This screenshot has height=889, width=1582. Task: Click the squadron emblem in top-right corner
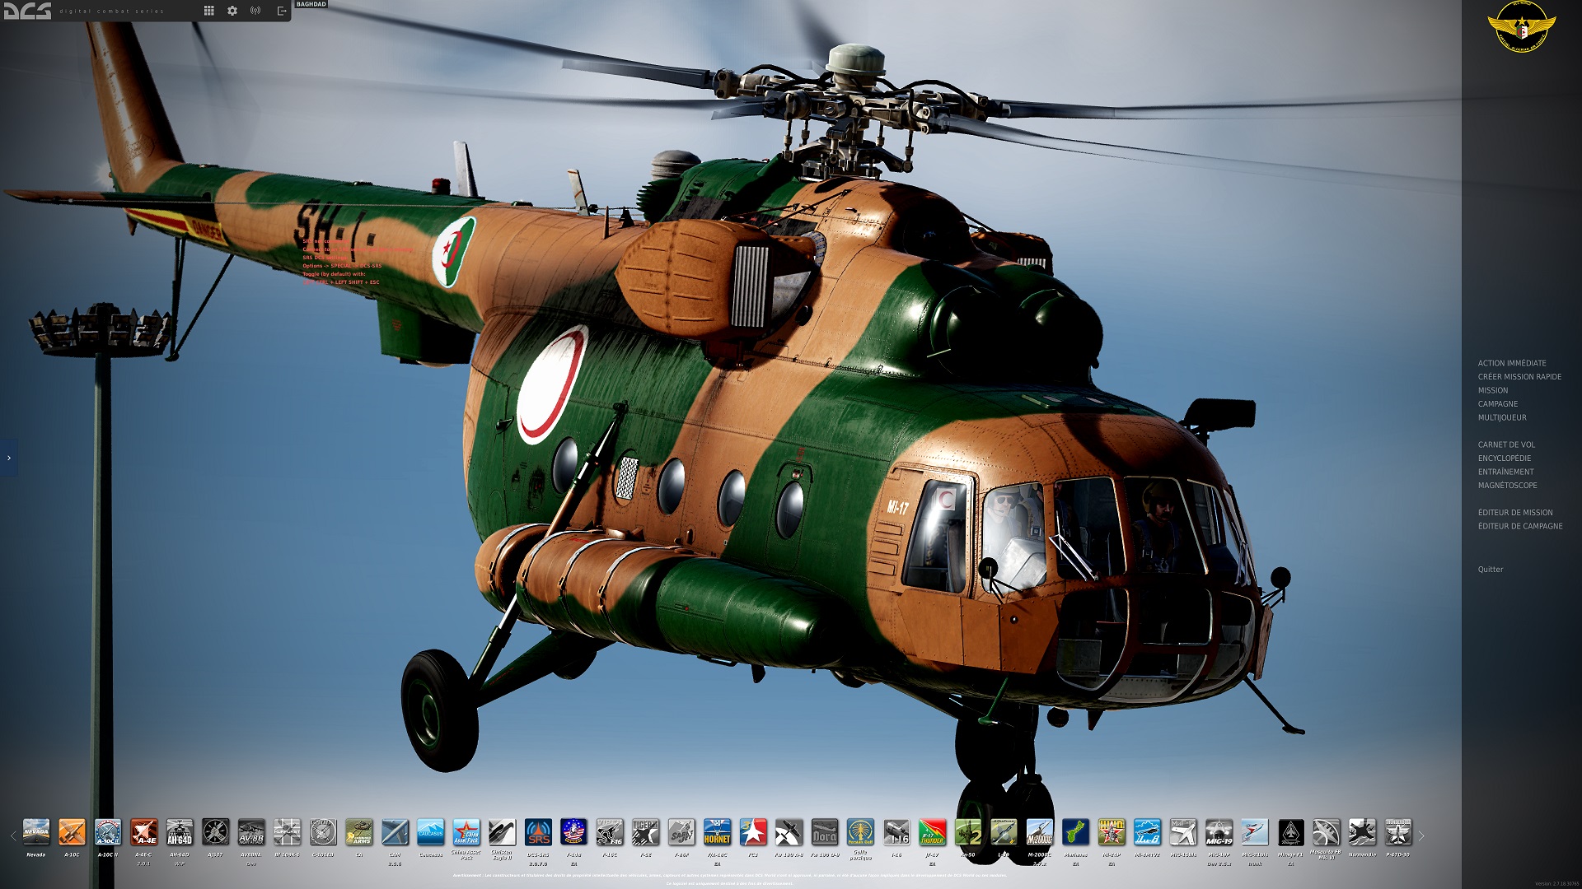[x=1521, y=26]
